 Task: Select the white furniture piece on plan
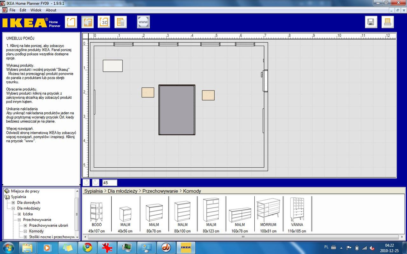pyautogui.click(x=113, y=66)
